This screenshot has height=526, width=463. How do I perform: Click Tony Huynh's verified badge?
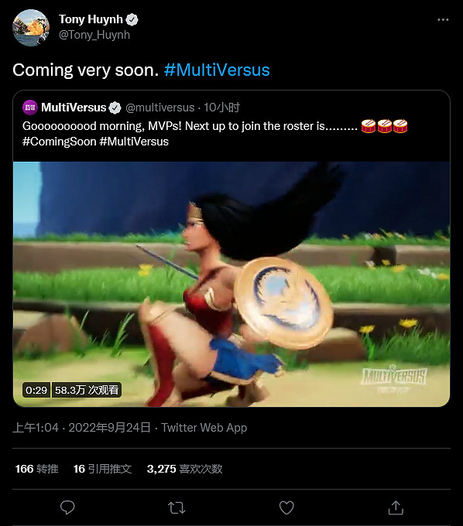(x=132, y=19)
